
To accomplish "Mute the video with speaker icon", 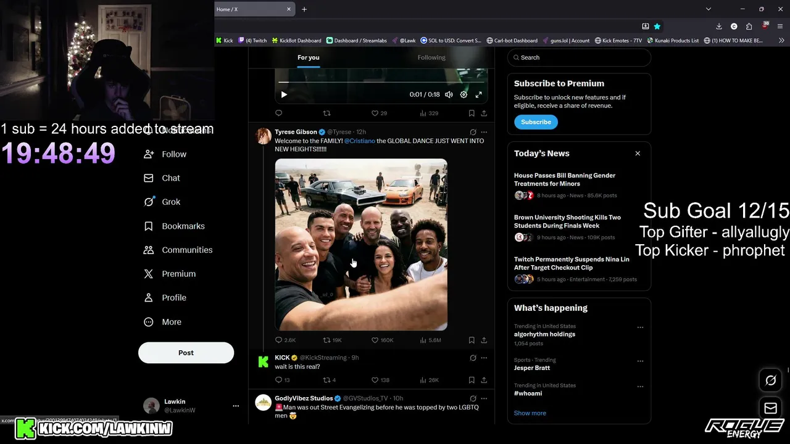I will (x=449, y=94).
